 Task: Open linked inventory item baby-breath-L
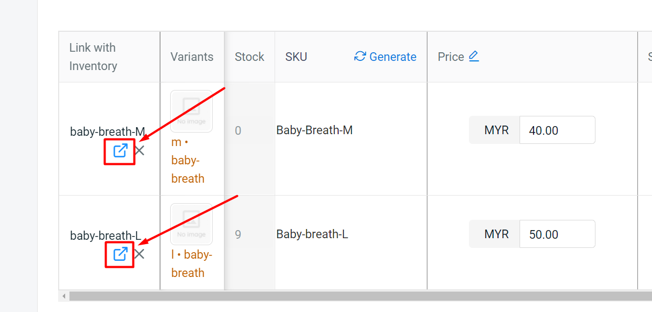(120, 254)
